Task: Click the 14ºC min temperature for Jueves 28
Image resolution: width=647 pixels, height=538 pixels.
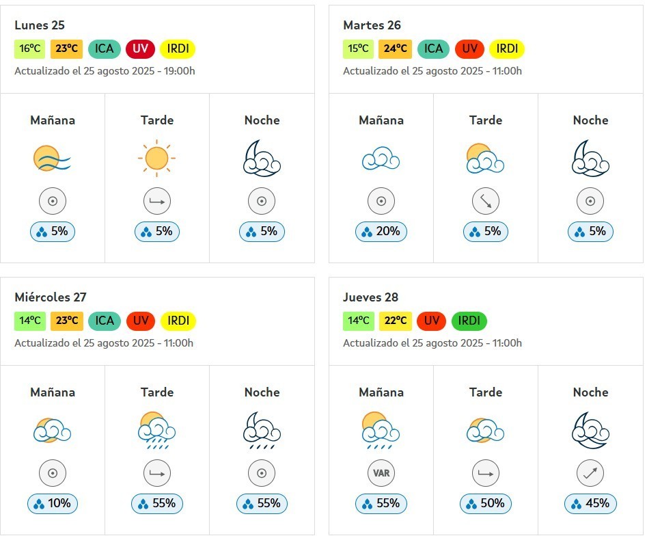Action: click(x=359, y=321)
